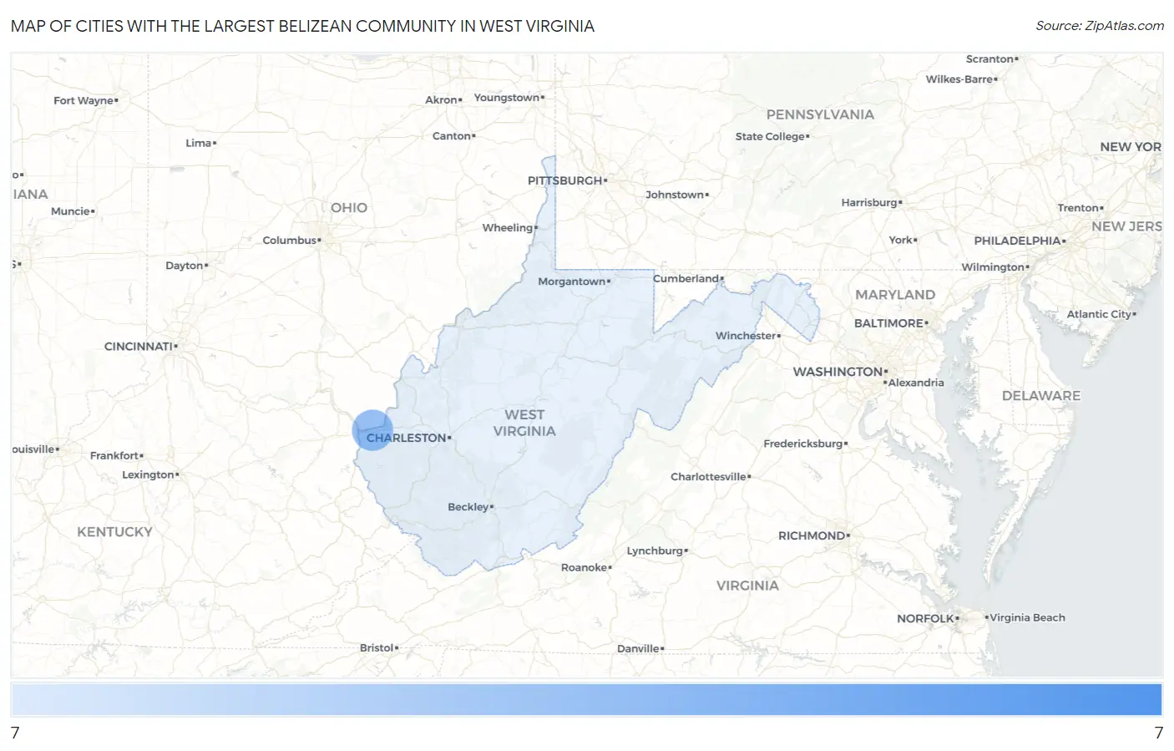
Task: Click the Fort Wayne city label
Action: tap(83, 100)
